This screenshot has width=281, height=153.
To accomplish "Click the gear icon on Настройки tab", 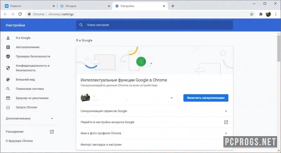I will (x=117, y=6).
